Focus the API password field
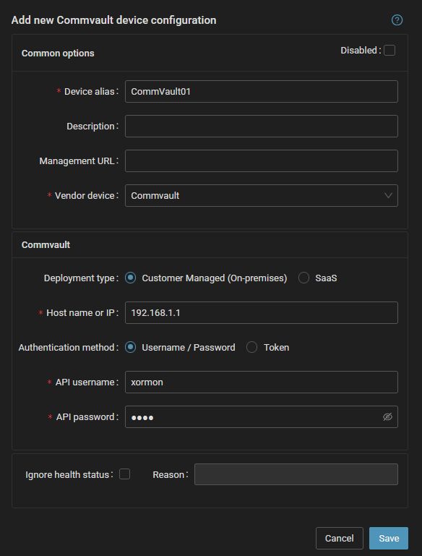This screenshot has height=556, width=422. point(262,416)
